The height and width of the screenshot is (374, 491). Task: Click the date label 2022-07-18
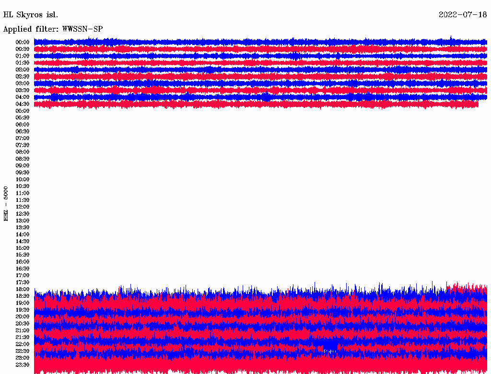[x=463, y=14]
